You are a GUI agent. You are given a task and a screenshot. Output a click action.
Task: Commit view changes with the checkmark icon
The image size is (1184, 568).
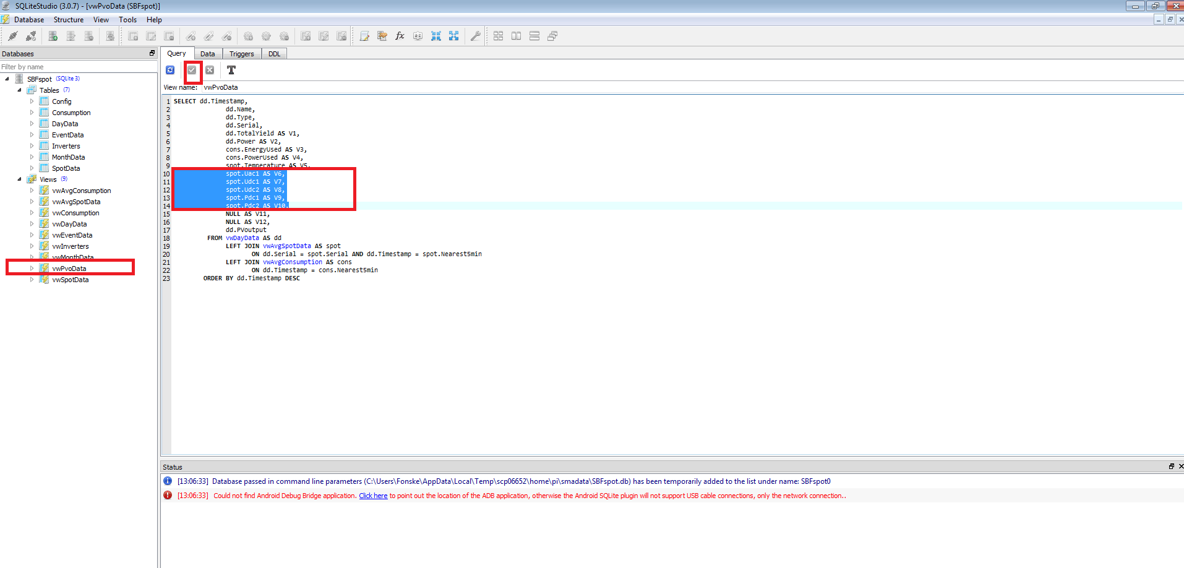pyautogui.click(x=192, y=70)
